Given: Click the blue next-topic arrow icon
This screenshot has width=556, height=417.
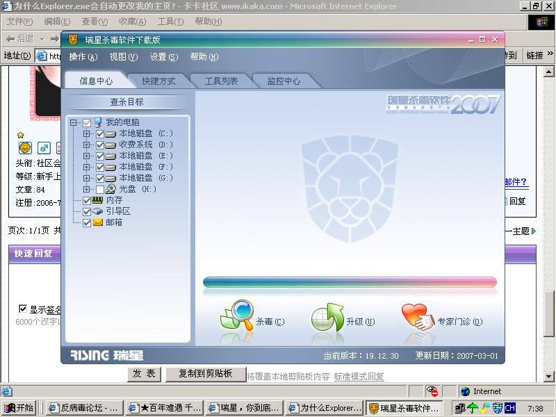Looking at the screenshot, I should [534, 231].
